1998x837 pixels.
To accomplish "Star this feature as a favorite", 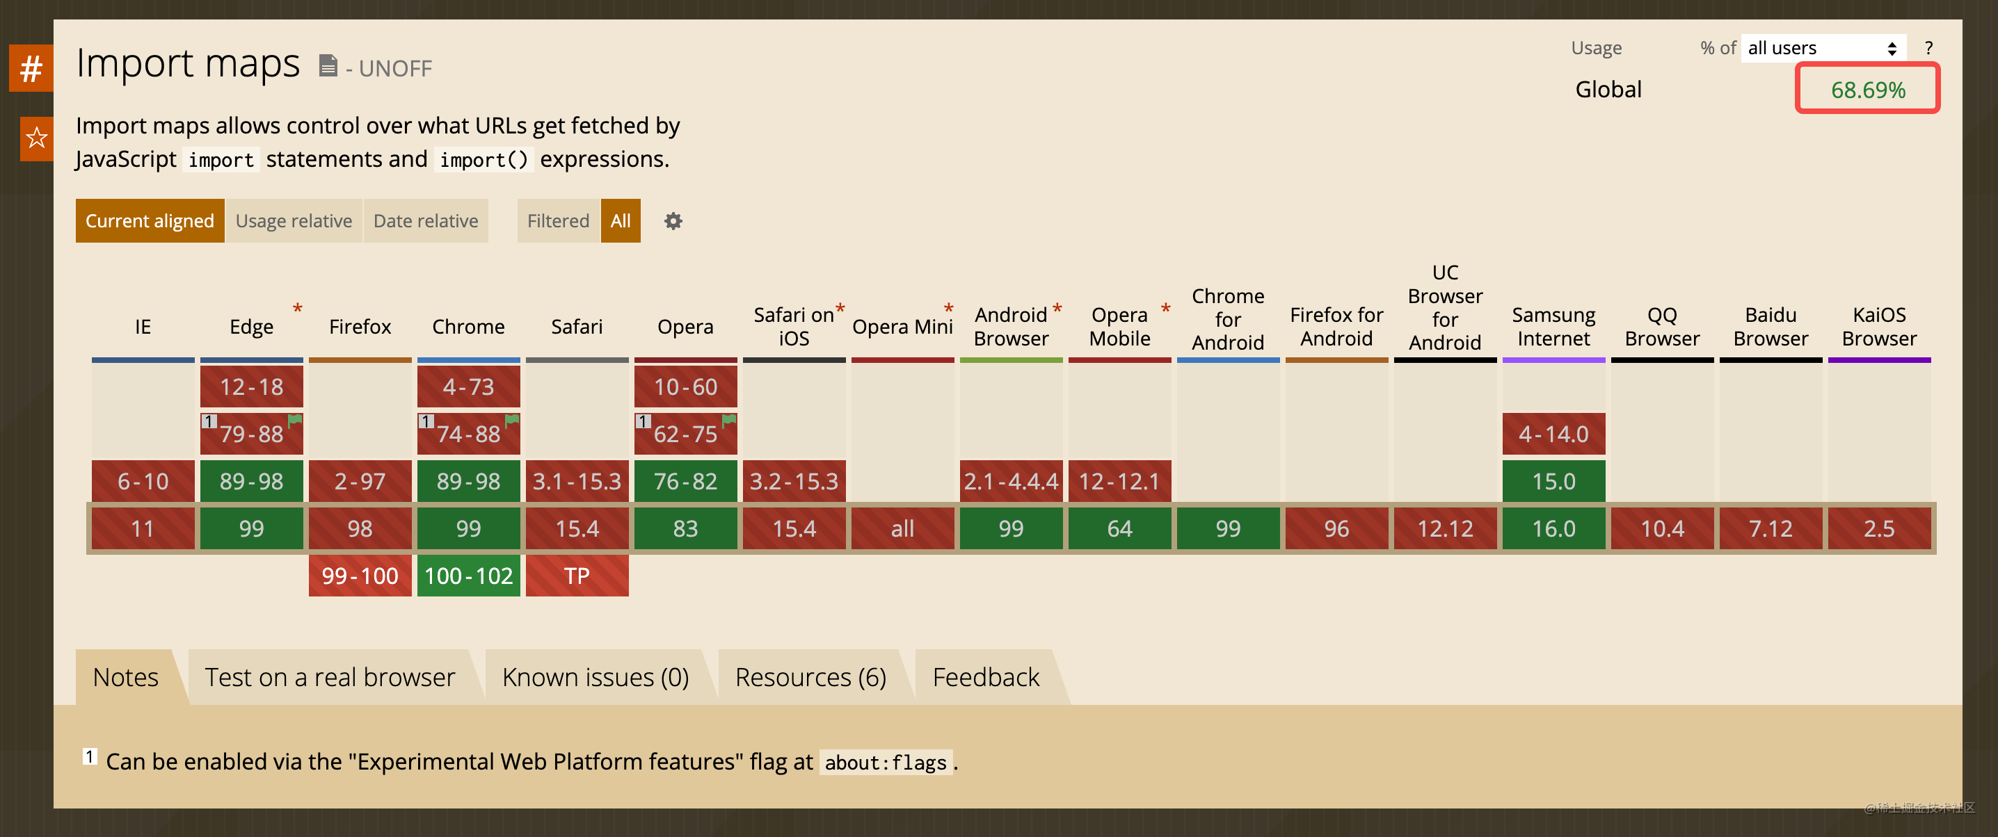I will coord(35,139).
